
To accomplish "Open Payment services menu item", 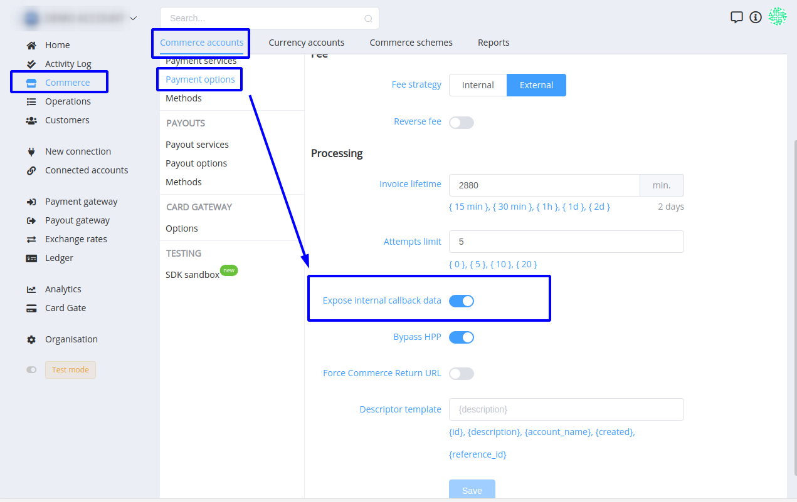I will 201,61.
